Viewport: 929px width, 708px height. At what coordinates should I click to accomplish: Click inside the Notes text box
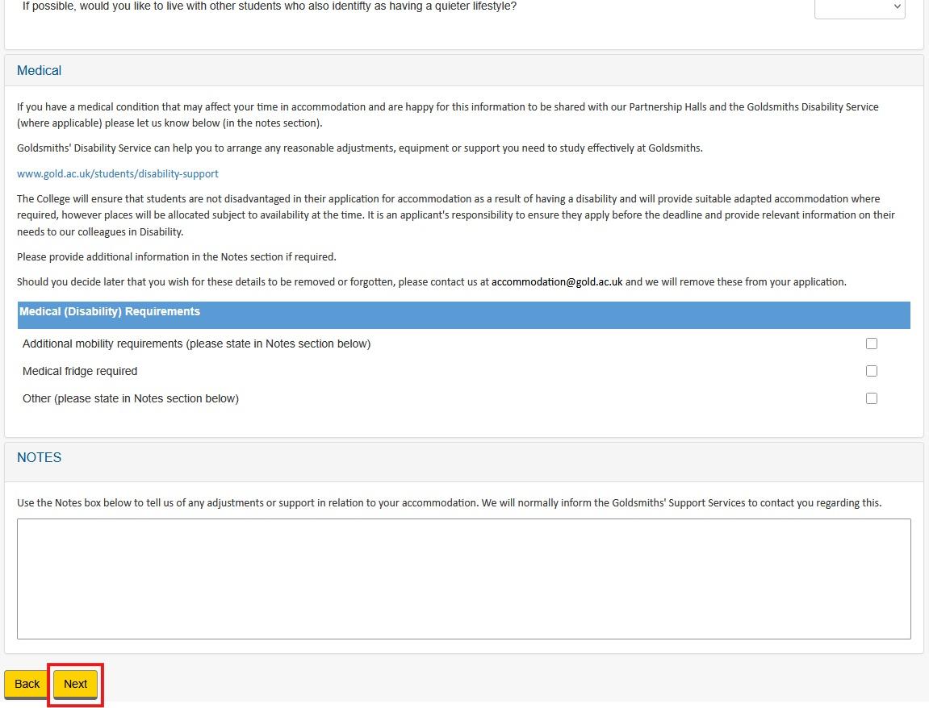[x=464, y=577]
